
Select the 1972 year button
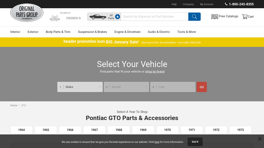point(216,130)
